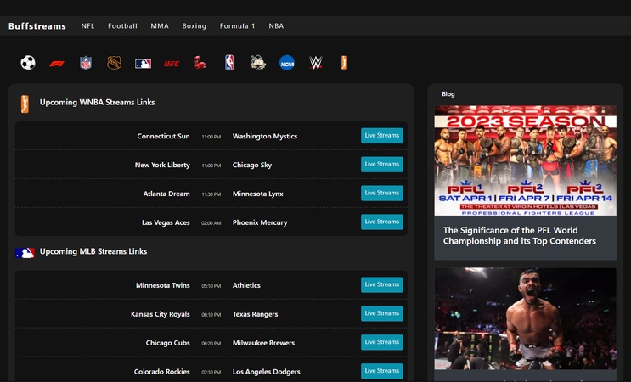Click the soccer ball icon
Screen dimensions: 631x382
28,63
